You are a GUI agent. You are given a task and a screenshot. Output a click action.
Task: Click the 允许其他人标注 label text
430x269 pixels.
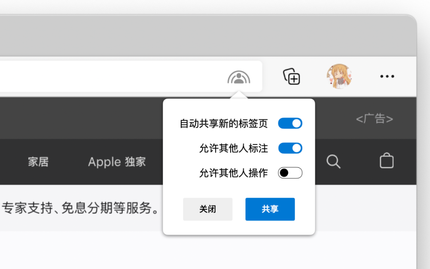point(233,148)
